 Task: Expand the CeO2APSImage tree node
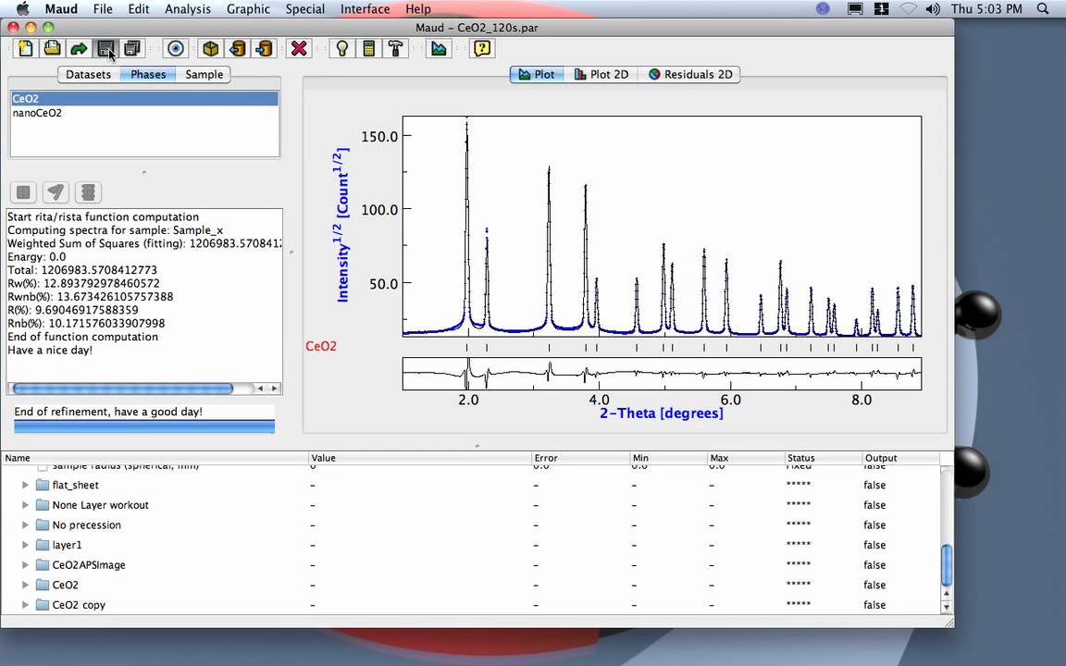pyautogui.click(x=25, y=565)
